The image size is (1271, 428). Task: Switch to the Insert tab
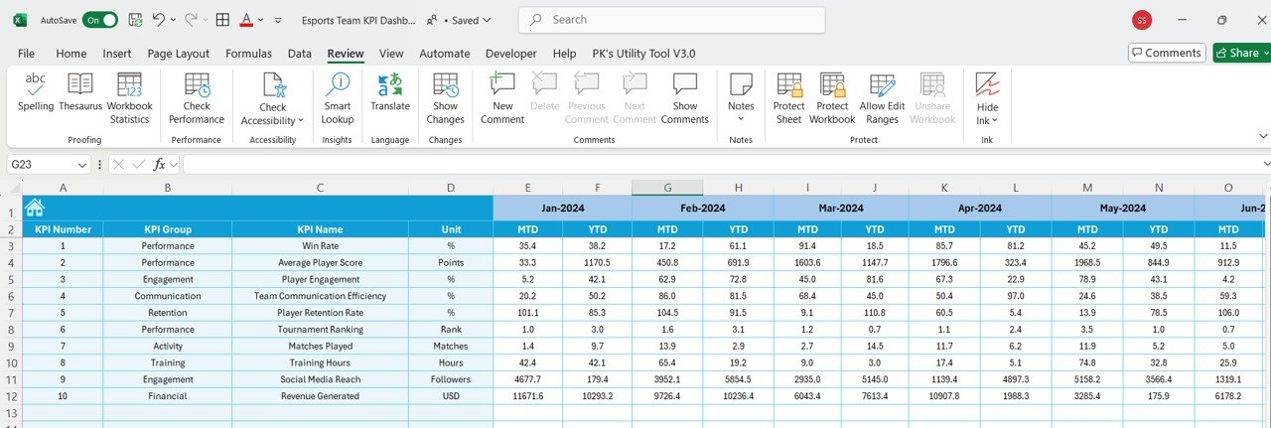coord(117,54)
